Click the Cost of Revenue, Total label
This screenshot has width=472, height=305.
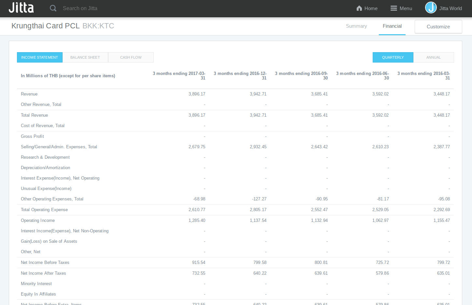43,126
